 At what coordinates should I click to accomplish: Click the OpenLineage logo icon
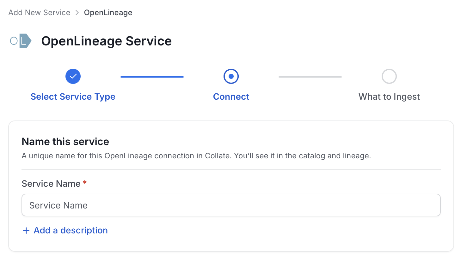click(x=21, y=41)
